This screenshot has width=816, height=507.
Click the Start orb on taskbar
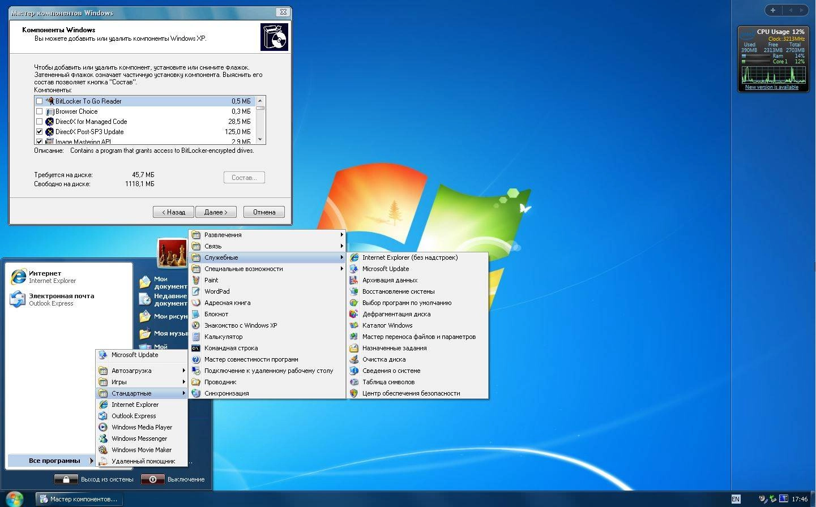coord(14,499)
